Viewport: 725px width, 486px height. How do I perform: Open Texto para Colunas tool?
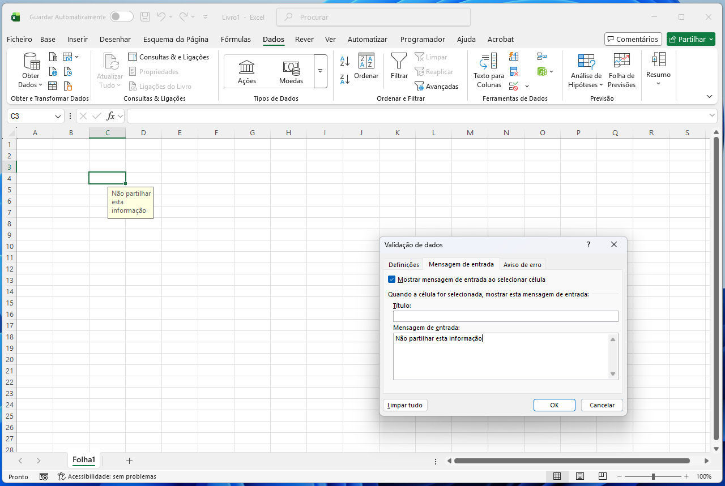coord(488,71)
